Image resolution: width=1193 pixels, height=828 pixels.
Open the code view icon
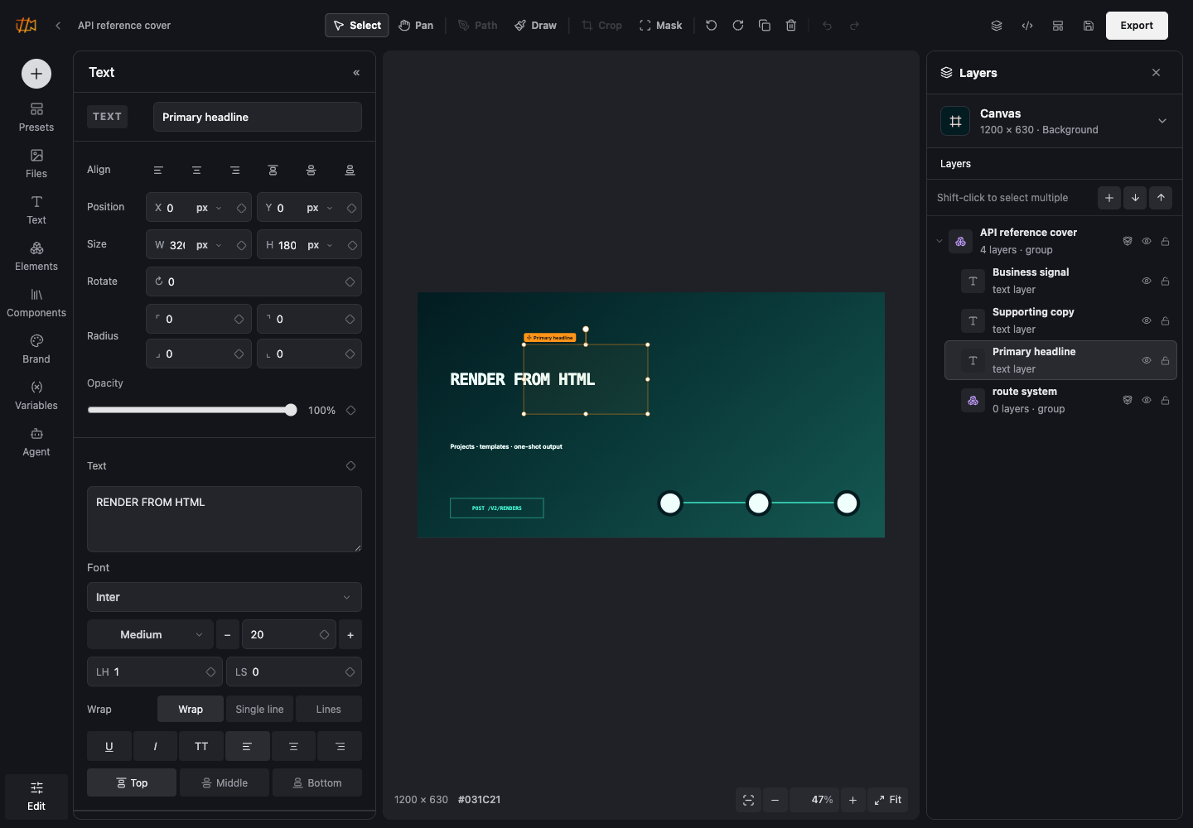point(1027,26)
